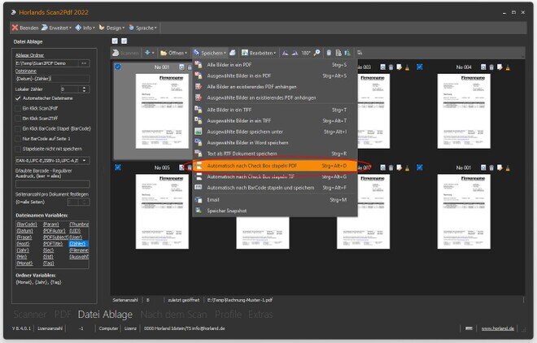Select 'Alle Bilder in ein PDF' menu entry
This screenshot has width=537, height=343.
point(275,65)
